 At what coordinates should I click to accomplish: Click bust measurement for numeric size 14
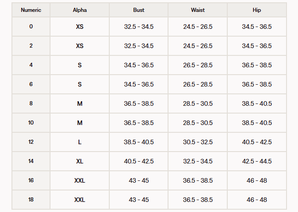pyautogui.click(x=139, y=161)
